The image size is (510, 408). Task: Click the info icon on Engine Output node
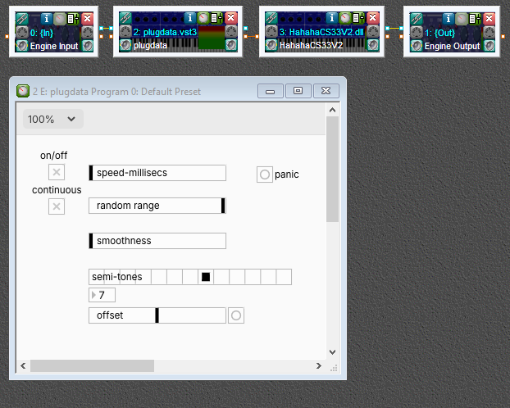[449, 17]
